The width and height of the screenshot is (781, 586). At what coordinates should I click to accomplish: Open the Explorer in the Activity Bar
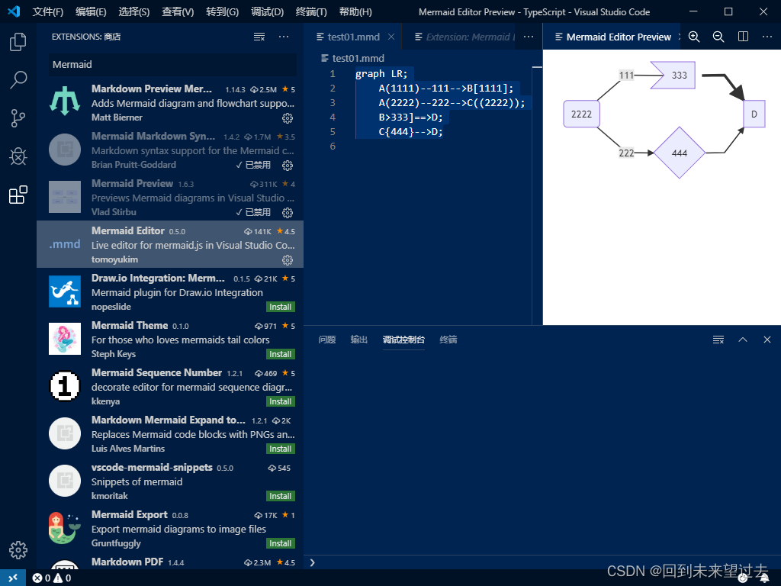point(18,42)
